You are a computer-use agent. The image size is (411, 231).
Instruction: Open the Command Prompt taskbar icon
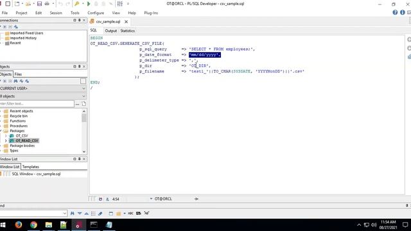click(x=94, y=225)
